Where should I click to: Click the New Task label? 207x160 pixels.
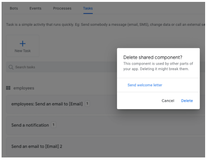(x=23, y=51)
